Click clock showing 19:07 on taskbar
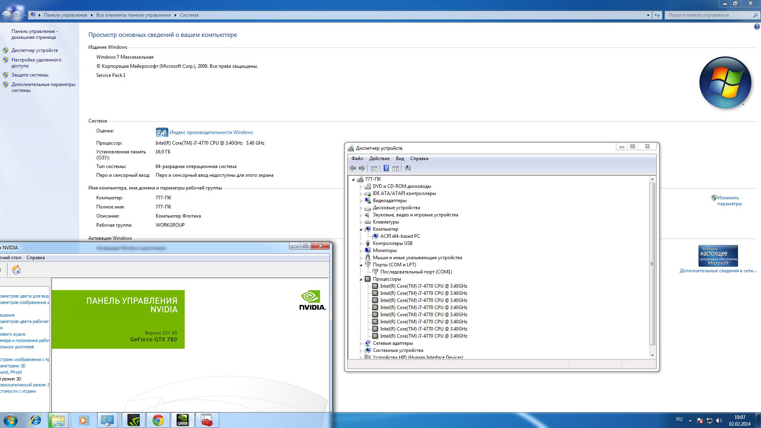 740,417
